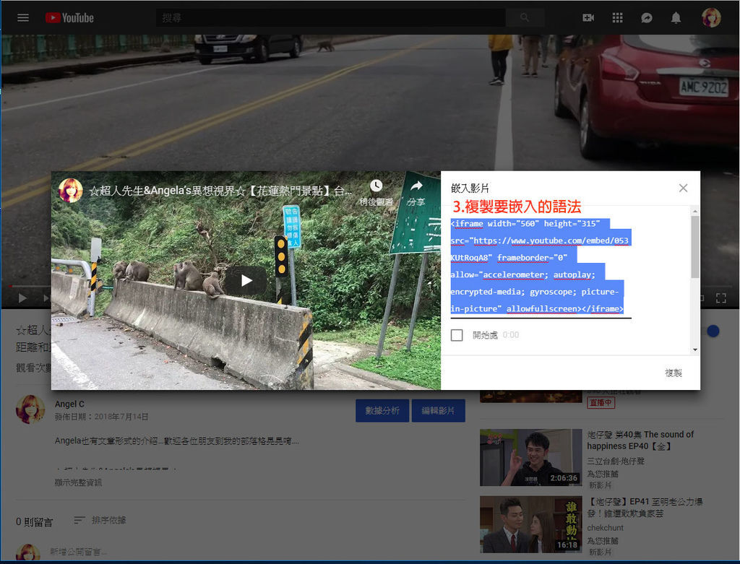Viewport: 740px width, 564px height.
Task: Click inside the iframe embed code
Action: point(539,266)
